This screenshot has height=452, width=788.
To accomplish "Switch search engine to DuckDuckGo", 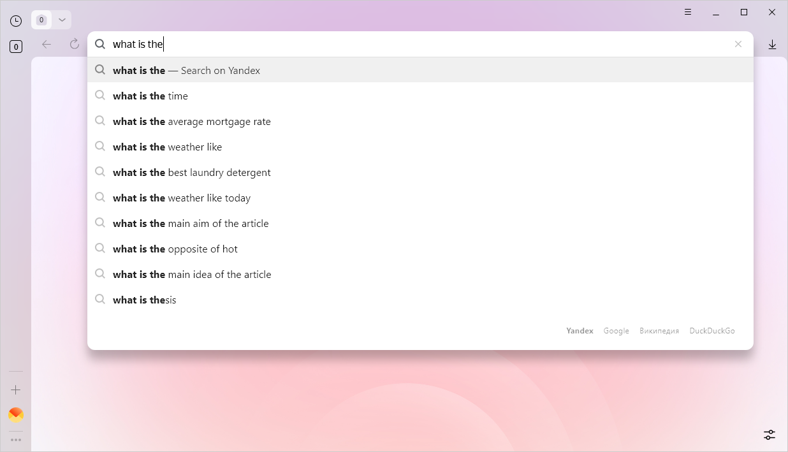I will click(711, 331).
